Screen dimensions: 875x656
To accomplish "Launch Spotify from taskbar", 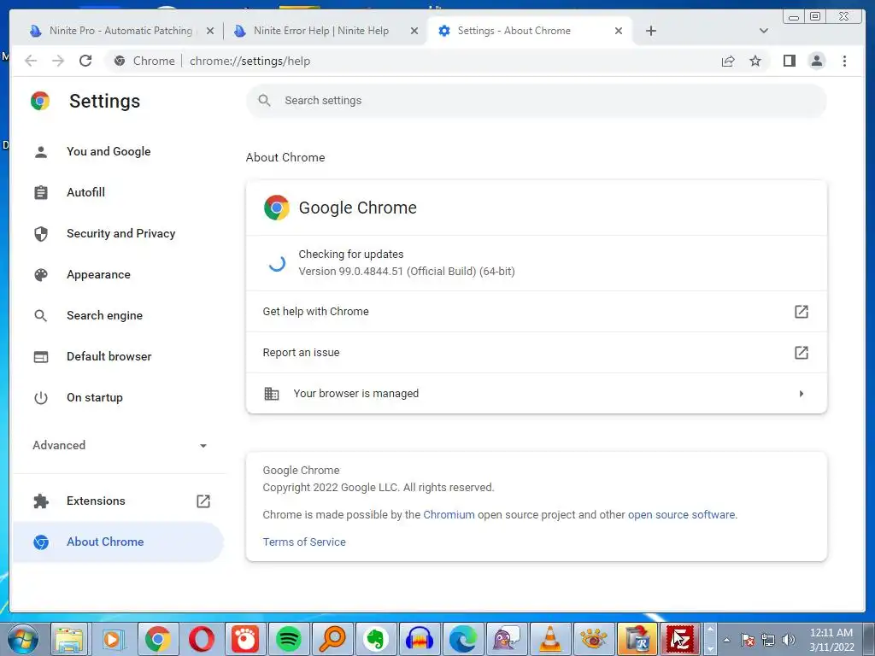I will click(x=289, y=639).
